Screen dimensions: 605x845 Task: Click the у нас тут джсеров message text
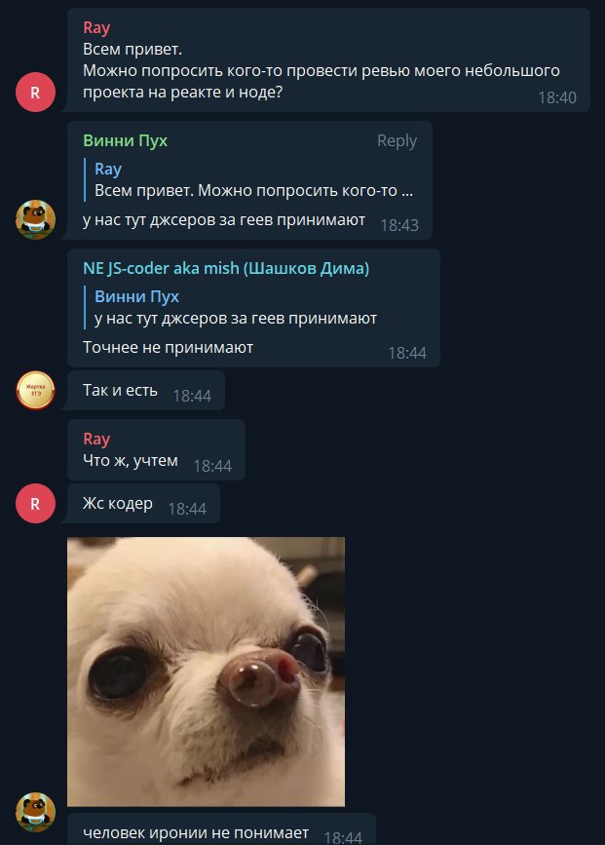point(224,220)
